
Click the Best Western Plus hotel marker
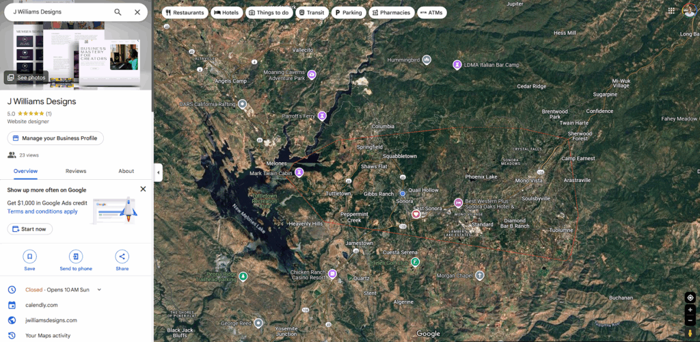pyautogui.click(x=458, y=203)
